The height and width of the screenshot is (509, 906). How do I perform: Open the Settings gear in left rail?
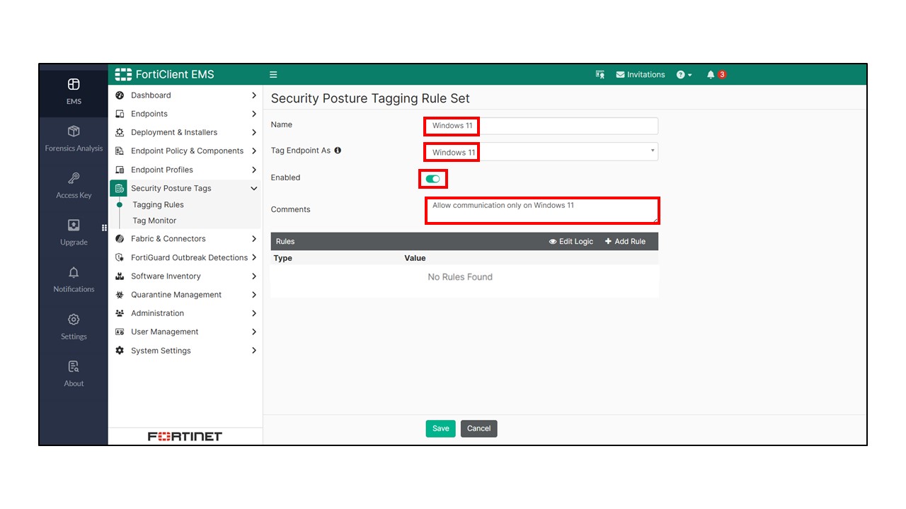tap(74, 320)
